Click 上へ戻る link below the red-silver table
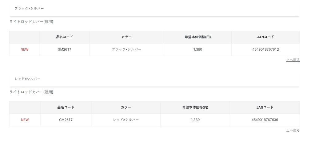The width and height of the screenshot is (315, 147). pos(293,130)
